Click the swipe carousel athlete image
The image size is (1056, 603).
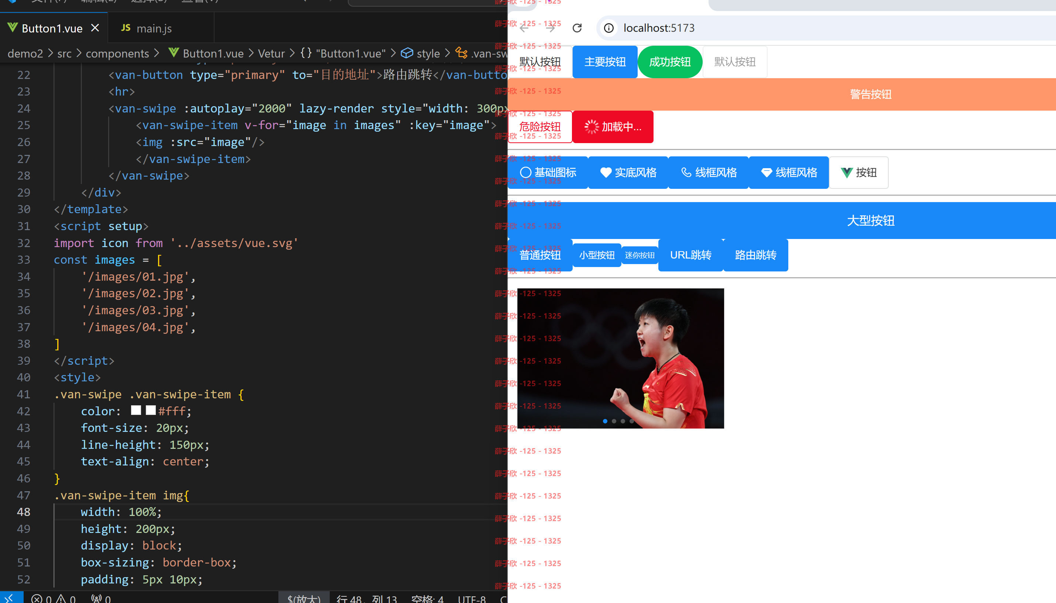pos(621,358)
